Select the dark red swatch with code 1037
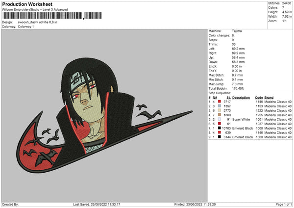Screen dimensions: 294x208 click(x=220, y=124)
